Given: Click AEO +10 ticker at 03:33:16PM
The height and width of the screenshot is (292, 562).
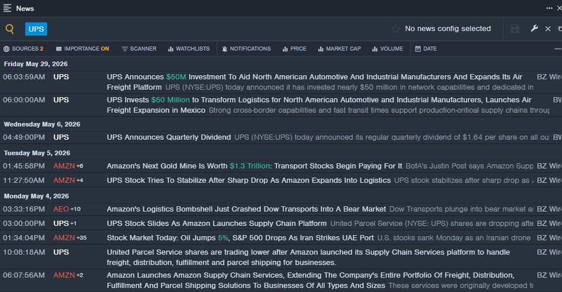Looking at the screenshot, I should point(67,209).
